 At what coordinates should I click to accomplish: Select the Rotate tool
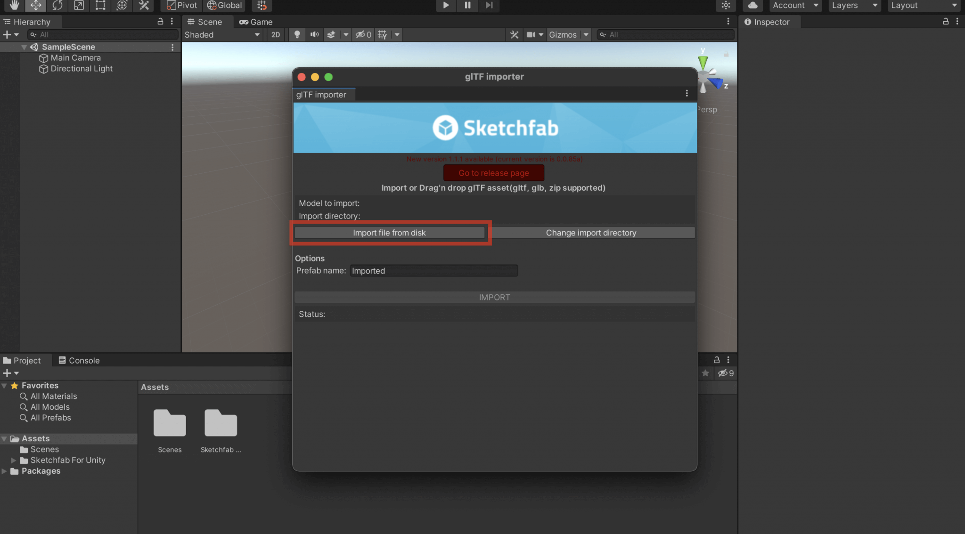click(57, 6)
